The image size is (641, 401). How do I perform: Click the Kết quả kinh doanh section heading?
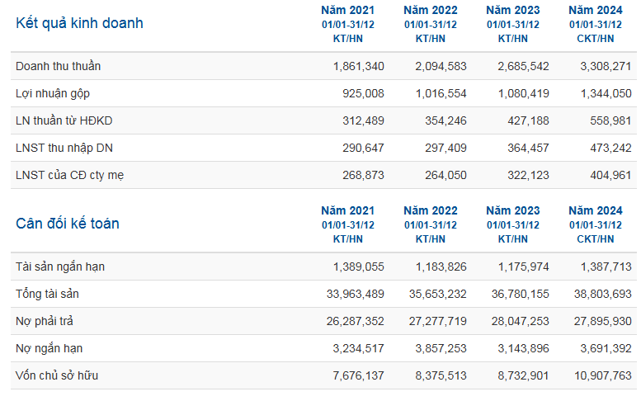79,23
